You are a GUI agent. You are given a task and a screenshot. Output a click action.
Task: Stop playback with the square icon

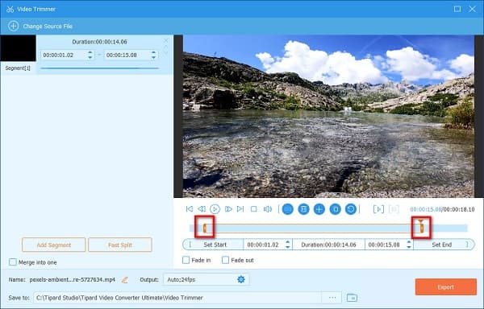point(254,209)
